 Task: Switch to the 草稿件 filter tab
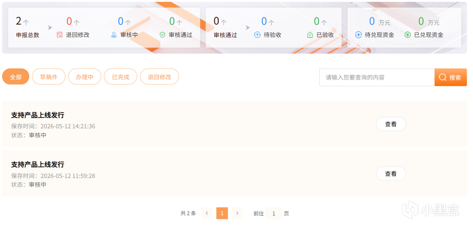49,77
